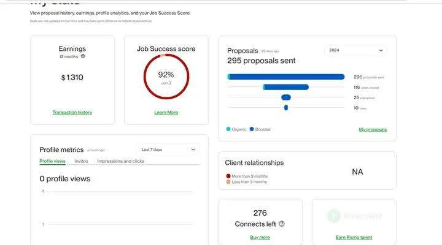Screen dimensions: 442x245
Task: Click the Rising talent badge icon
Action: coord(334,216)
